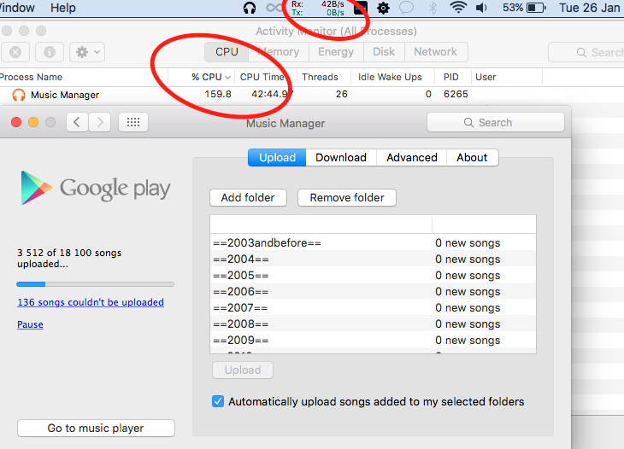Image resolution: width=624 pixels, height=449 pixels.
Task: Select the ==2009== folder row
Action: [x=373, y=341]
